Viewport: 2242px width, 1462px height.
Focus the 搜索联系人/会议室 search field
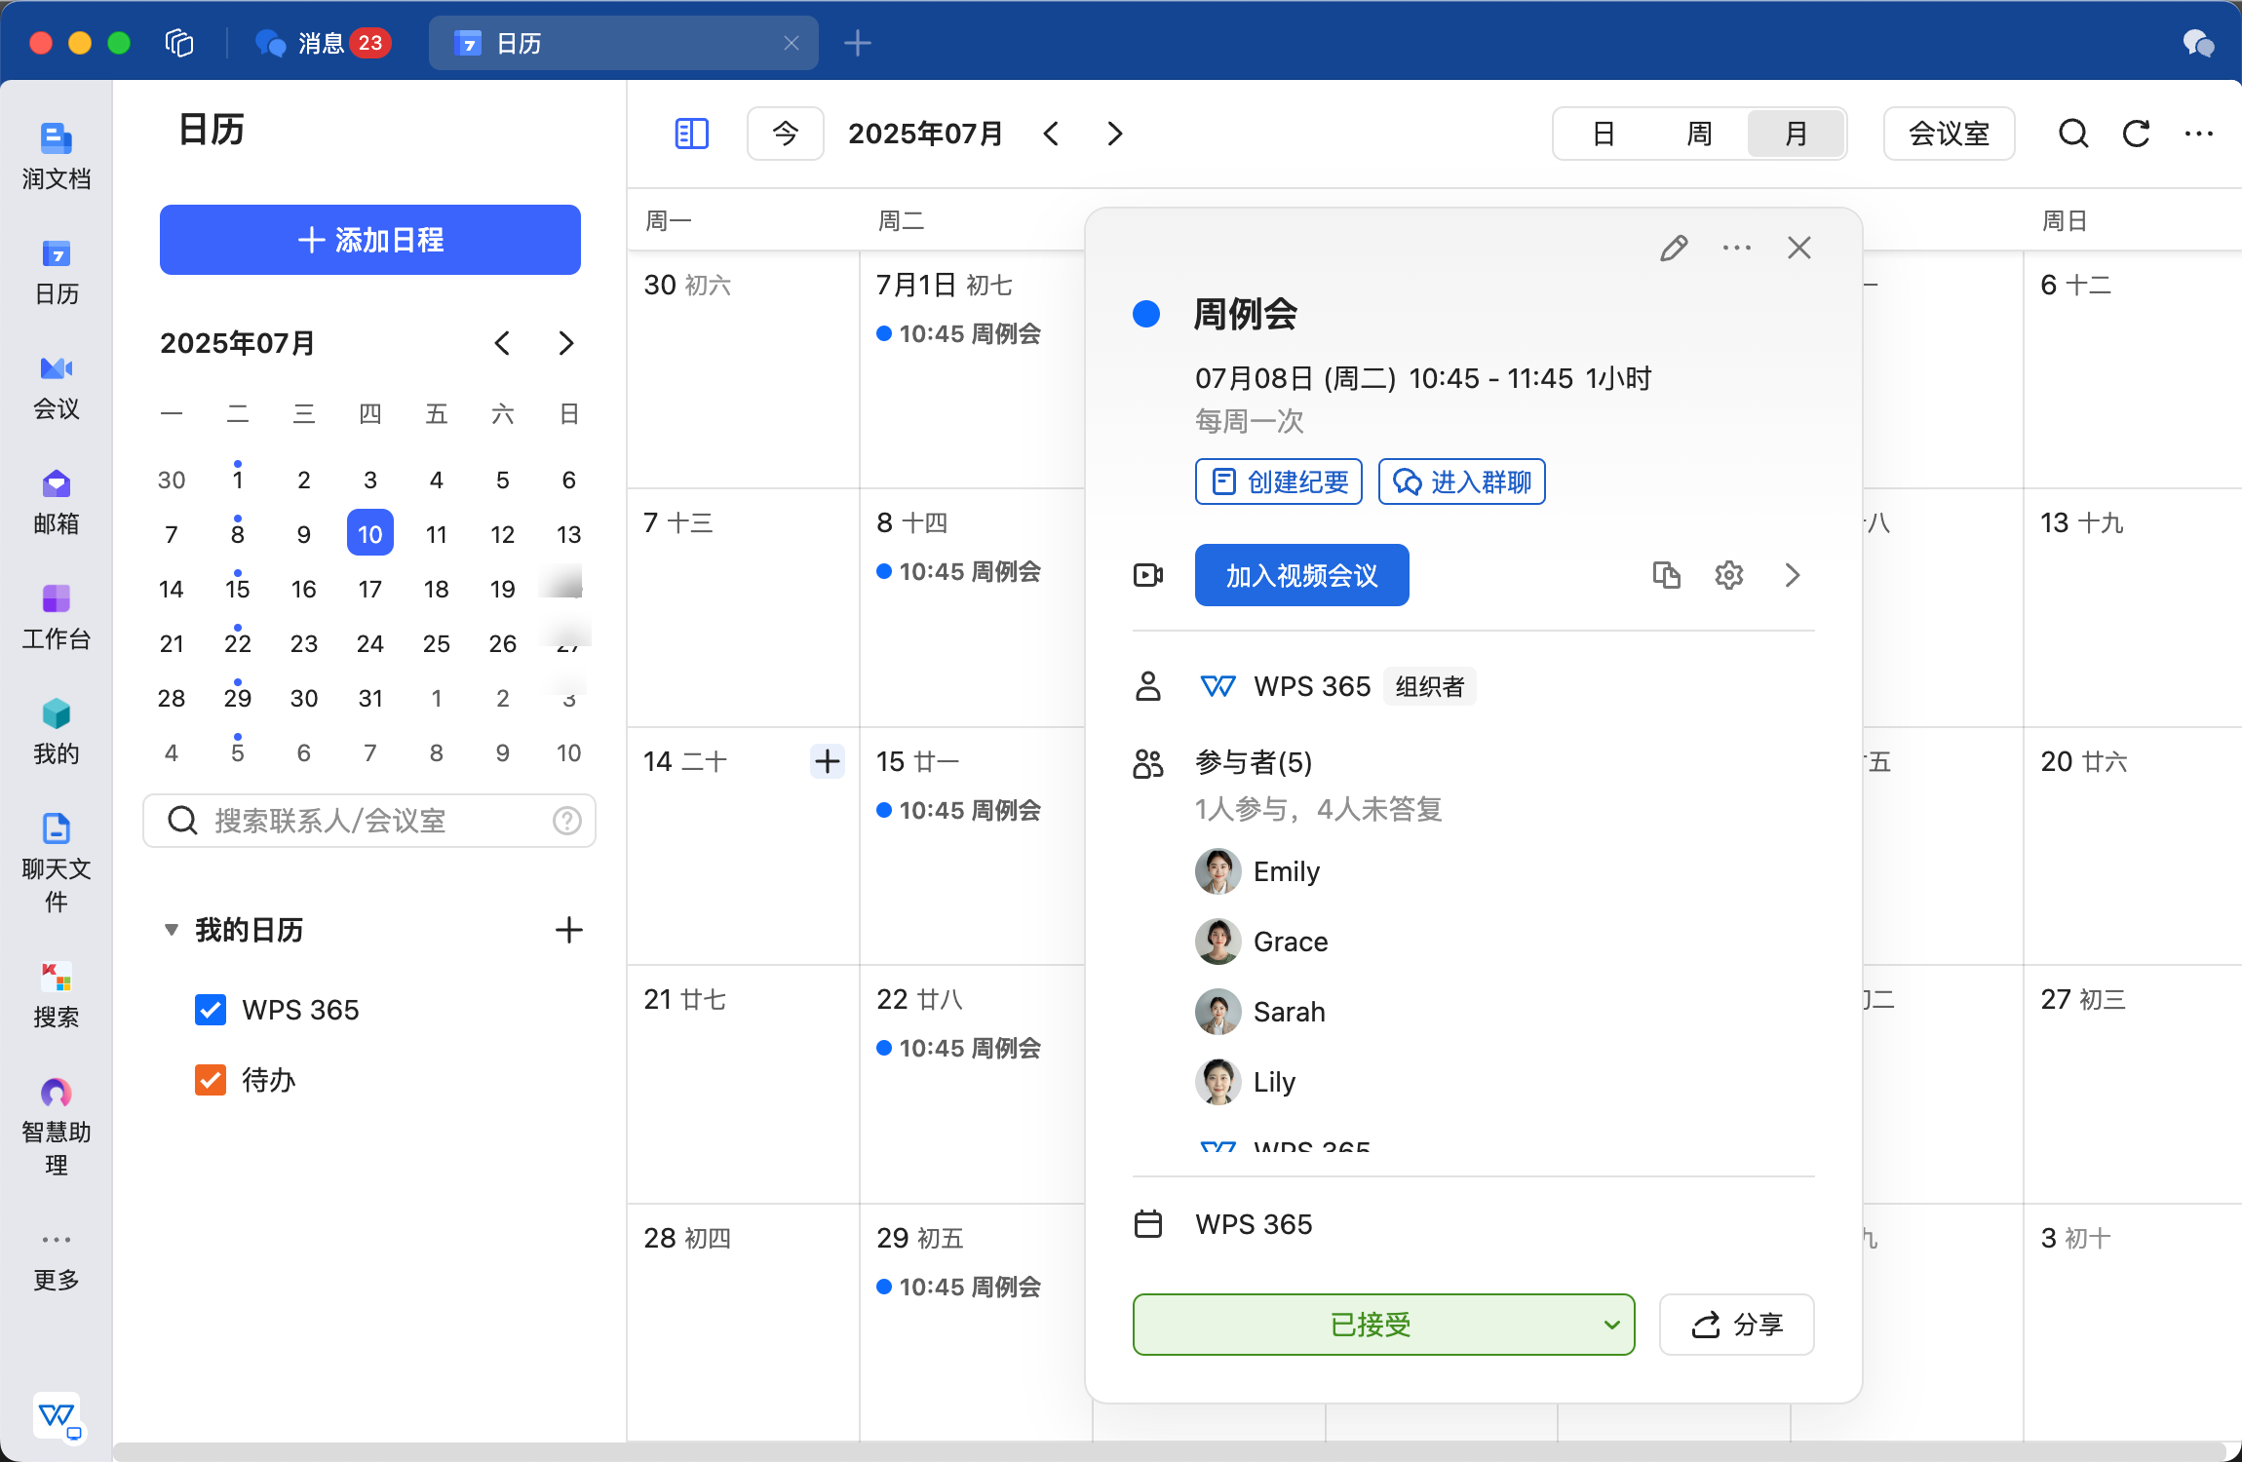click(x=369, y=821)
